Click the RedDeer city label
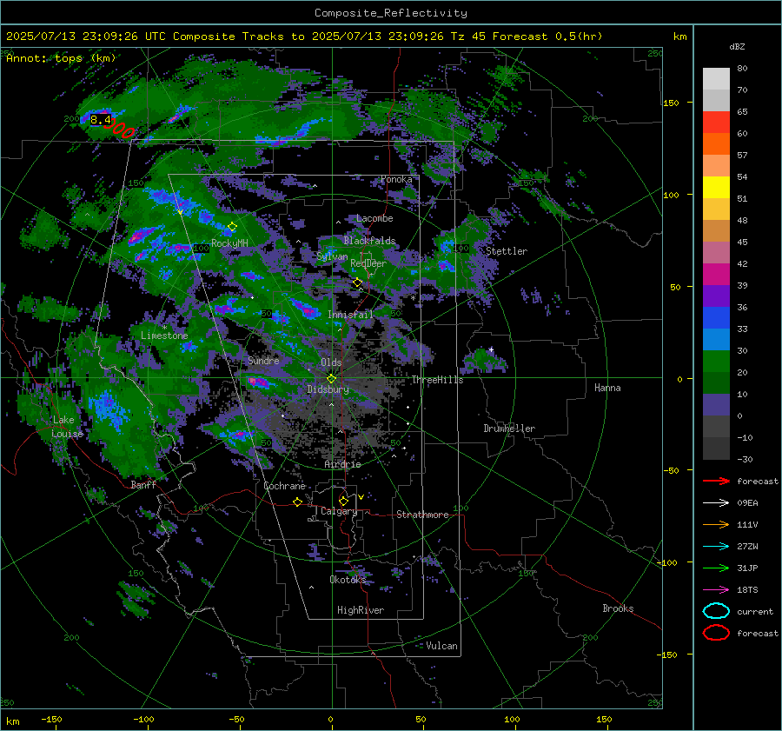782x731 pixels. (x=368, y=263)
